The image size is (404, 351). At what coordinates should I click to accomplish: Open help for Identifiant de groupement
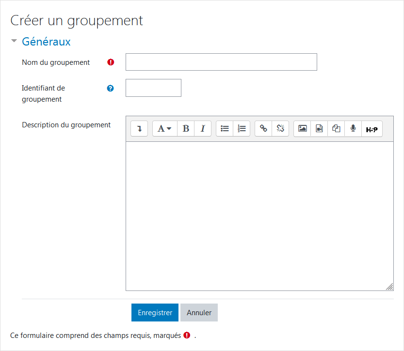point(111,89)
